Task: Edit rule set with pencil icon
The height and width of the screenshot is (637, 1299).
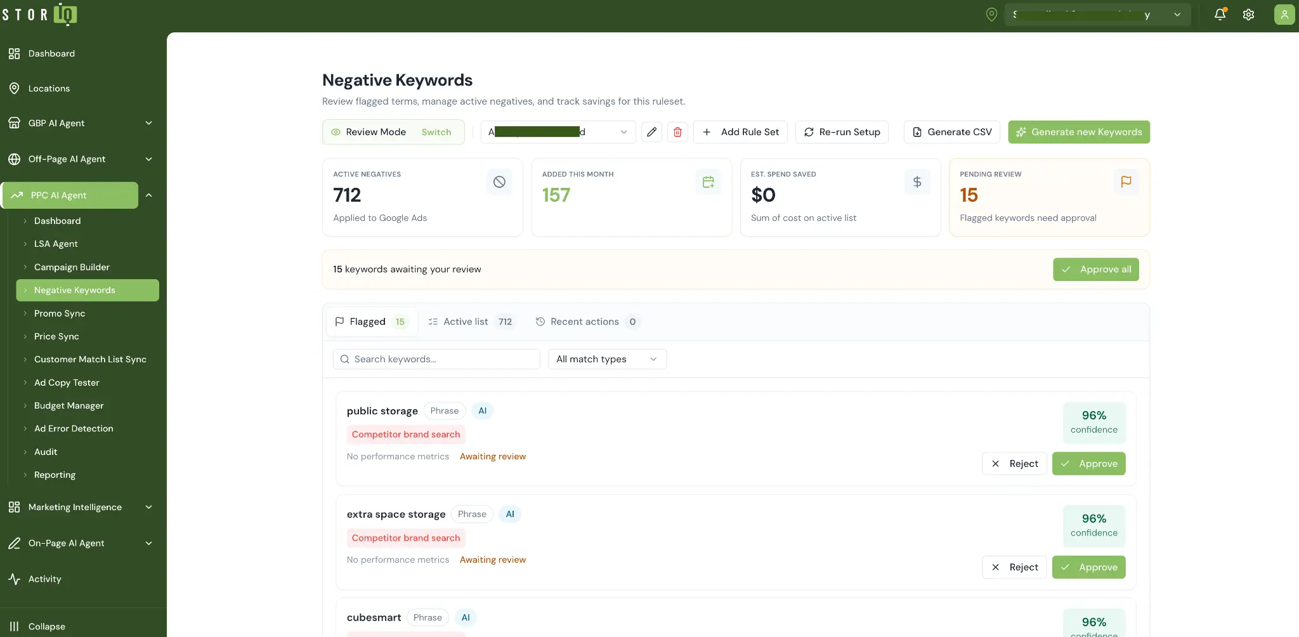Action: [651, 132]
